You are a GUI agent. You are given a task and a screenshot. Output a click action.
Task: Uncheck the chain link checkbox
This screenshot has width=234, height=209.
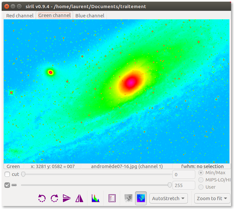point(7,185)
